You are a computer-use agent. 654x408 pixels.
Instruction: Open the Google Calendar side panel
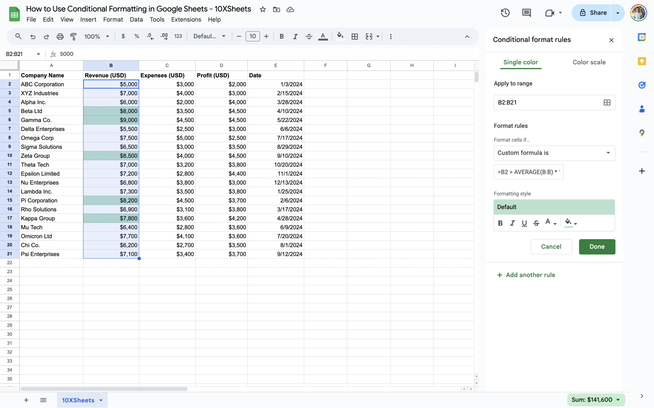[x=642, y=37]
